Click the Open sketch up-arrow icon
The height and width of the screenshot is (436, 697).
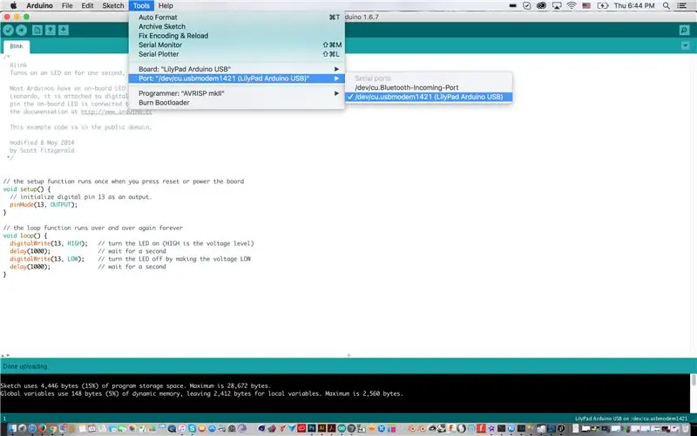tap(51, 30)
